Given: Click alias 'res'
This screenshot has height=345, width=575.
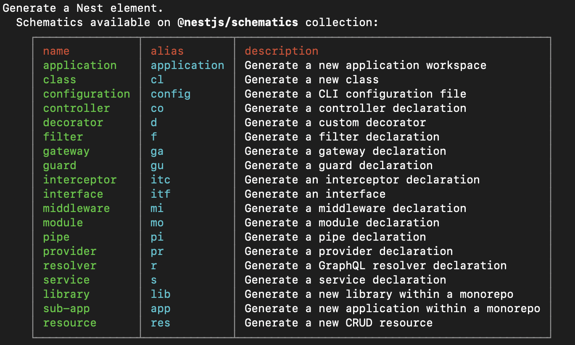Looking at the screenshot, I should coord(161,323).
